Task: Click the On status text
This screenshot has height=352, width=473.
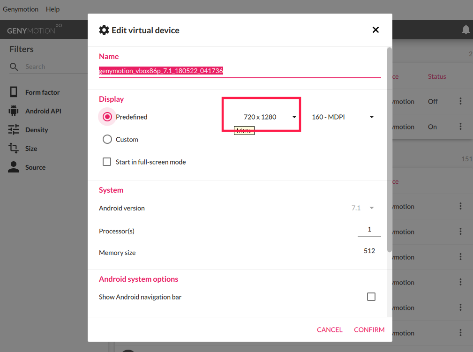Action: pyautogui.click(x=432, y=127)
